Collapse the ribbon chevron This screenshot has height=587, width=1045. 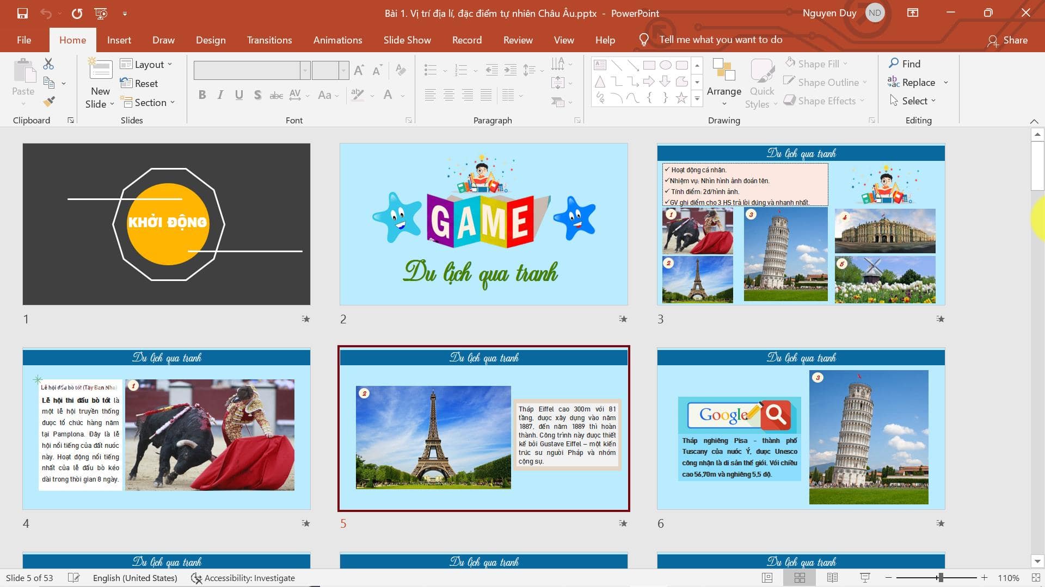pos(1034,121)
